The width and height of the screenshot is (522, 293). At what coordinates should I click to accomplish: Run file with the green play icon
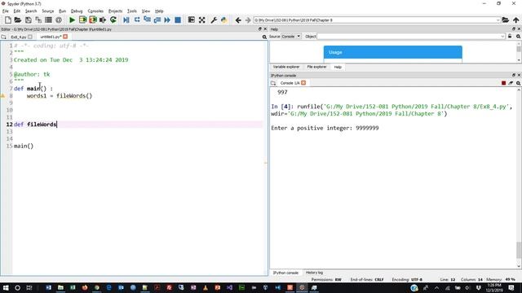[x=72, y=20]
